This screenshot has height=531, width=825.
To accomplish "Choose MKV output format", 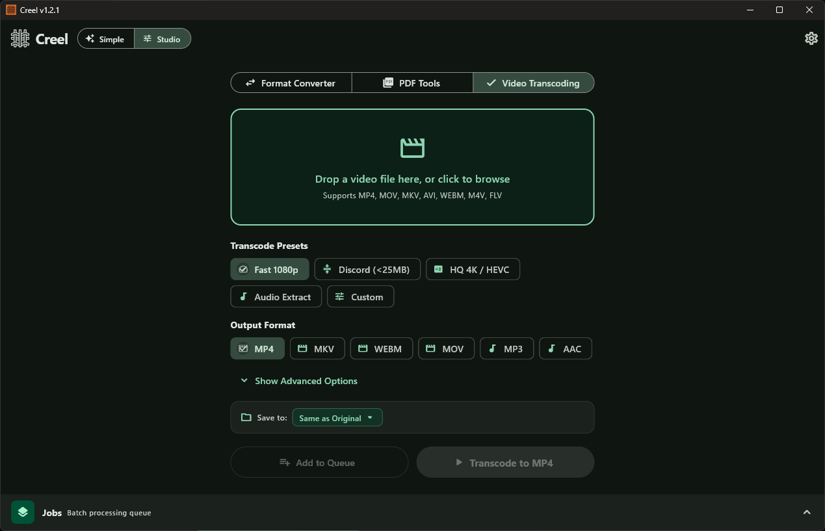I will pos(317,348).
